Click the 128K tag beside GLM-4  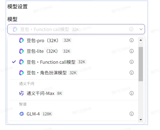click(x=47, y=114)
